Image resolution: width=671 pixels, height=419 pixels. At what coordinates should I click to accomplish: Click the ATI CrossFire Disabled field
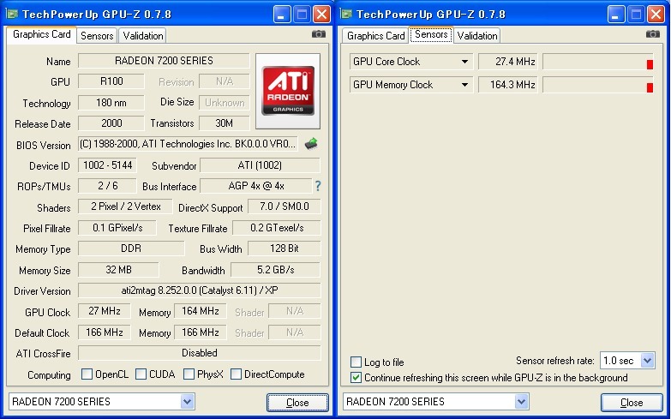200,353
